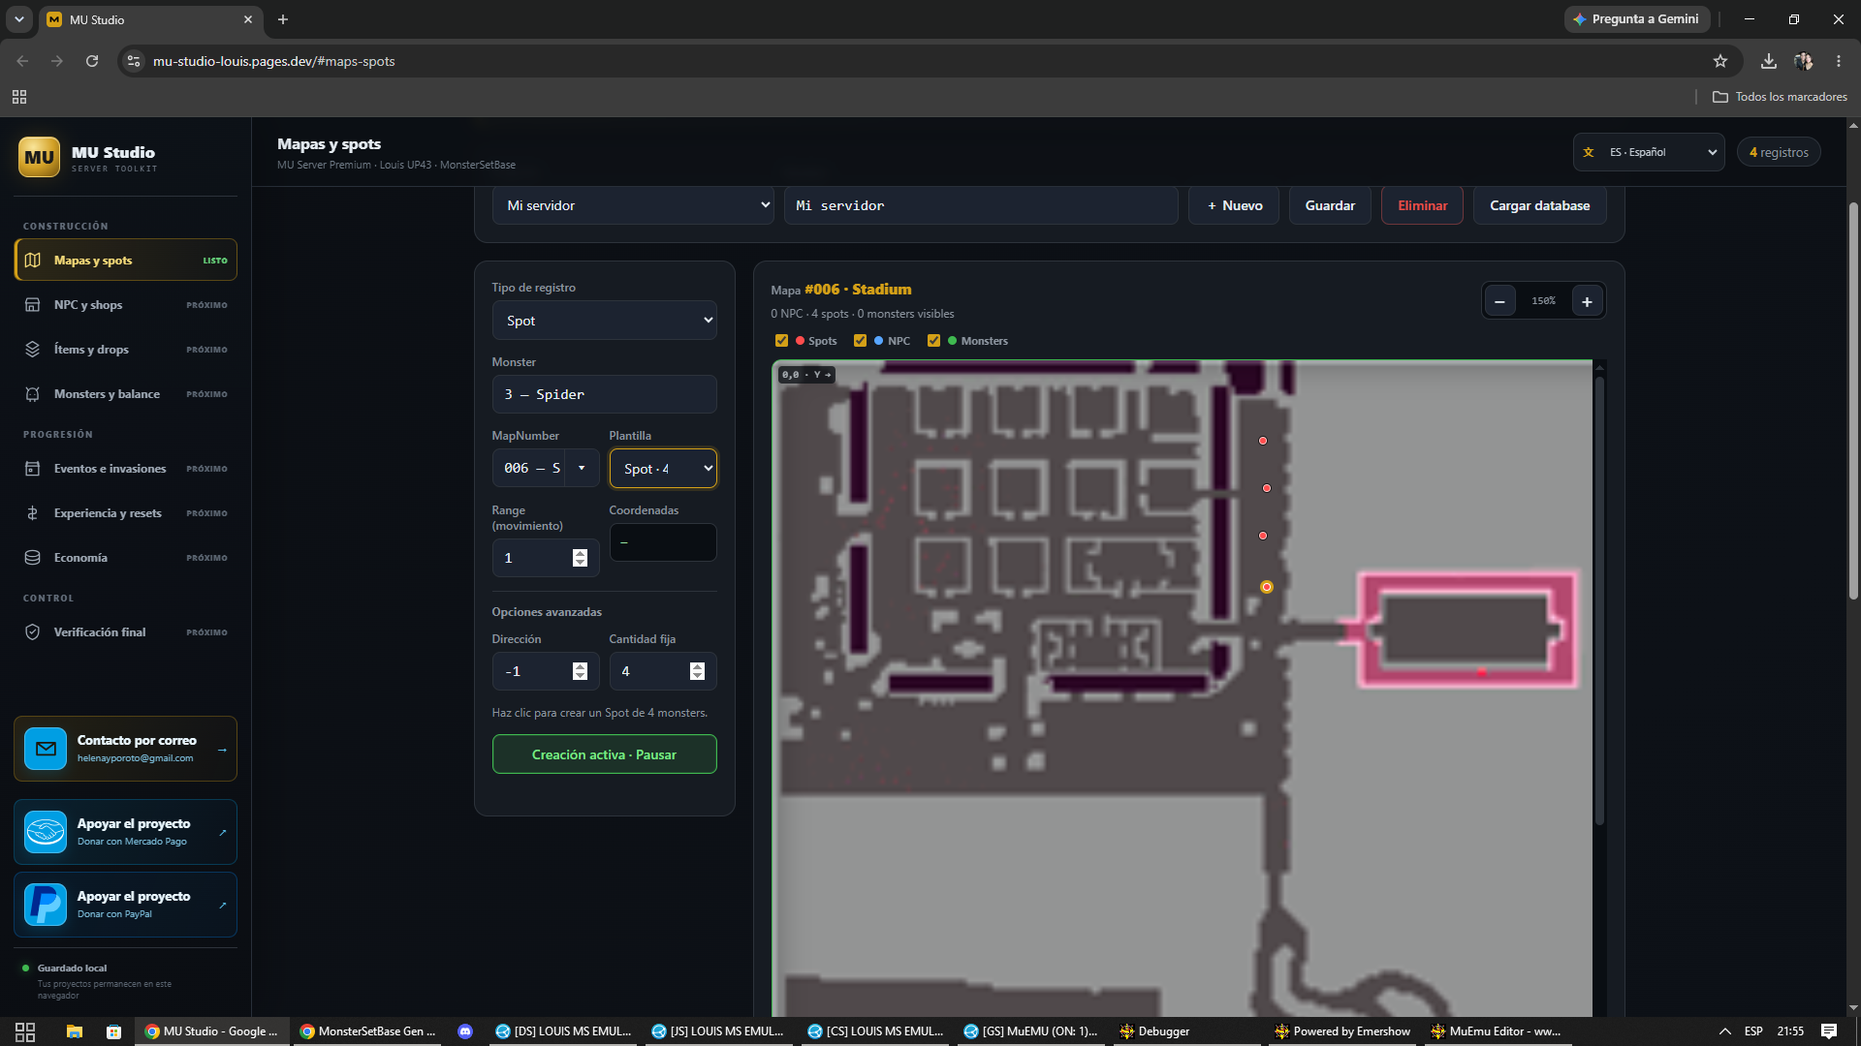The image size is (1861, 1046).
Task: Zoom out the map with minus button
Action: click(1499, 301)
